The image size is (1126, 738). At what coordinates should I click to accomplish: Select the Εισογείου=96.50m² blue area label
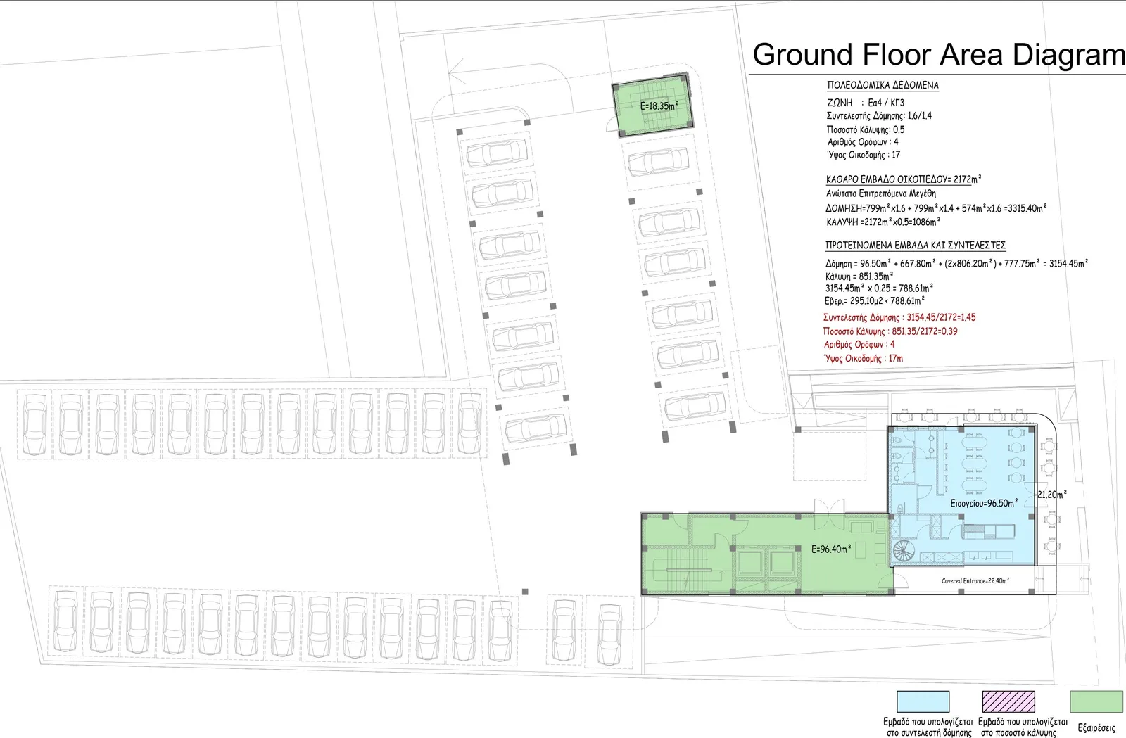pos(984,503)
